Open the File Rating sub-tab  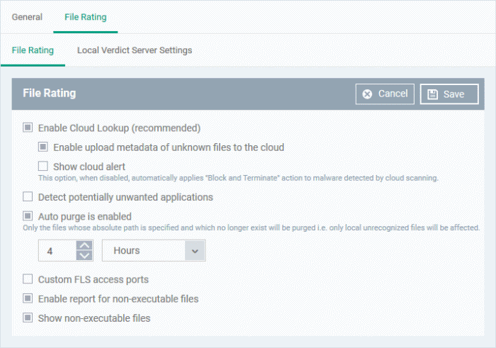click(x=33, y=50)
